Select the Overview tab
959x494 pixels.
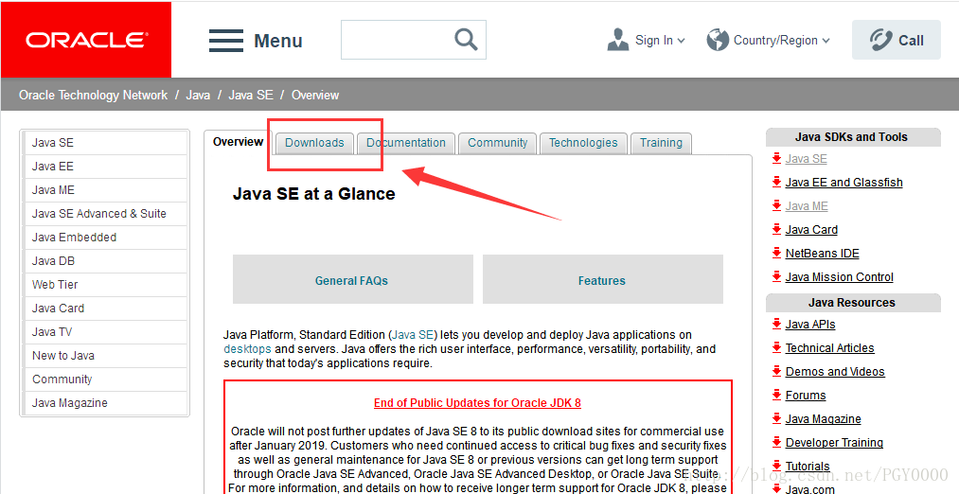[x=238, y=142]
